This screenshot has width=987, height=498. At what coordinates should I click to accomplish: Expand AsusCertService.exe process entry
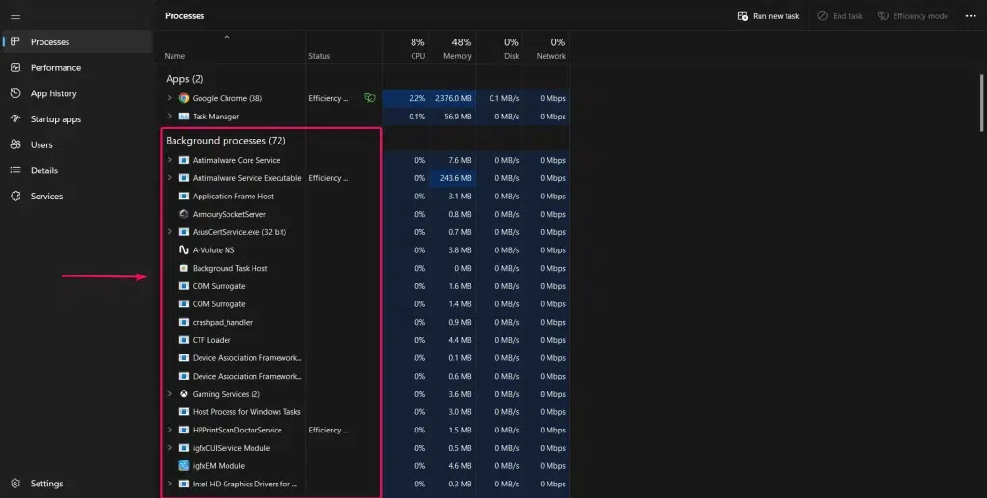[169, 232]
